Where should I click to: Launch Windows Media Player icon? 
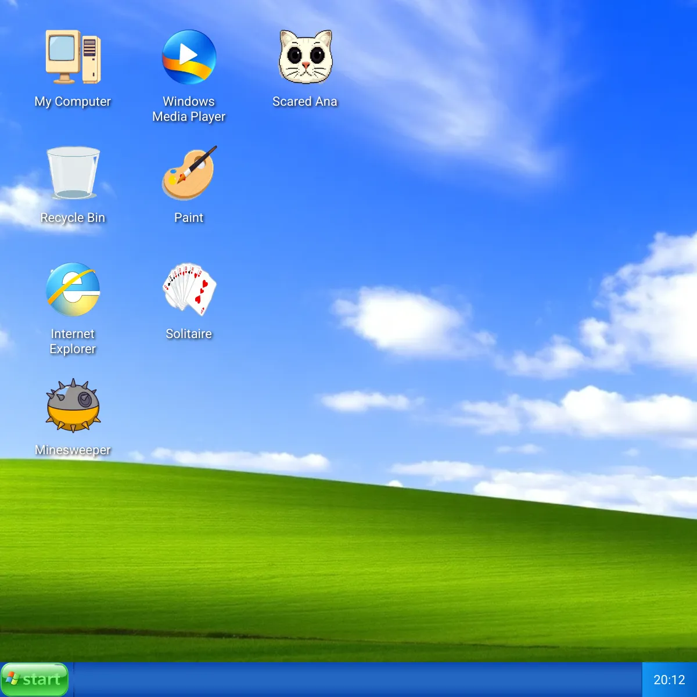(x=189, y=57)
